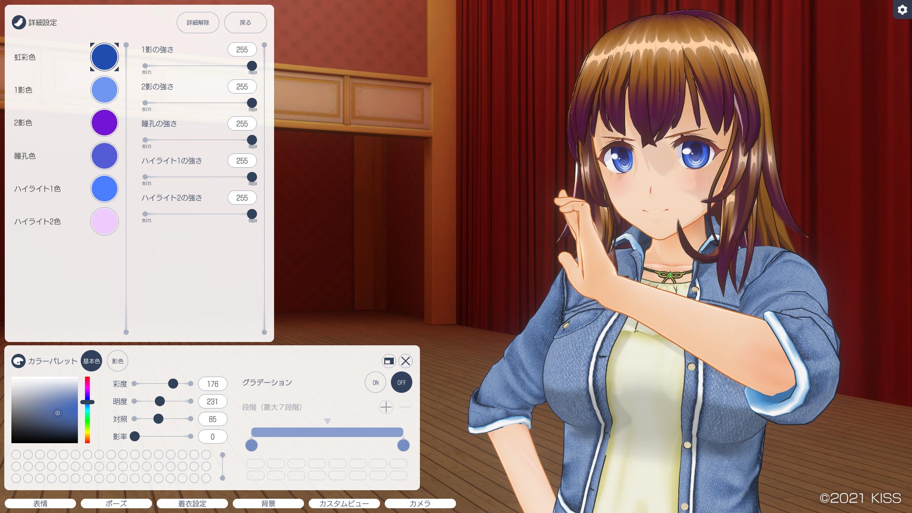Switch to 基本色 tab

[91, 361]
